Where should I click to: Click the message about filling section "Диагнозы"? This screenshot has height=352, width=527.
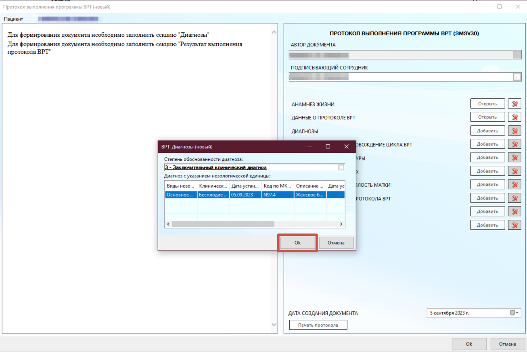tap(108, 35)
